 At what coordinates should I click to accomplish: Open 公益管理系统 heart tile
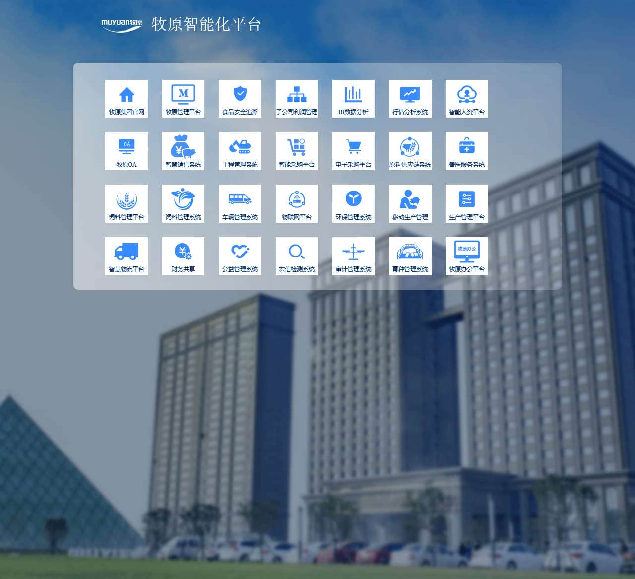(x=240, y=256)
